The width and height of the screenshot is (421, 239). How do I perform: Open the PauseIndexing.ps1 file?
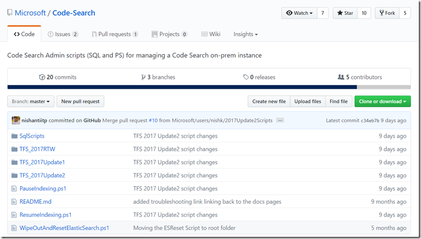click(x=43, y=189)
